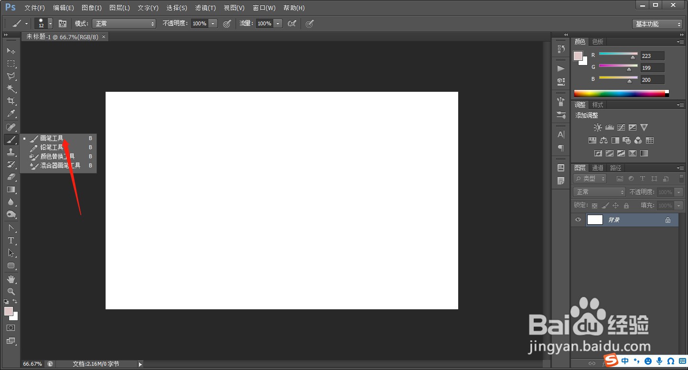The height and width of the screenshot is (370, 688).
Task: Open the flow percentage dropdown arrow
Action: (278, 23)
